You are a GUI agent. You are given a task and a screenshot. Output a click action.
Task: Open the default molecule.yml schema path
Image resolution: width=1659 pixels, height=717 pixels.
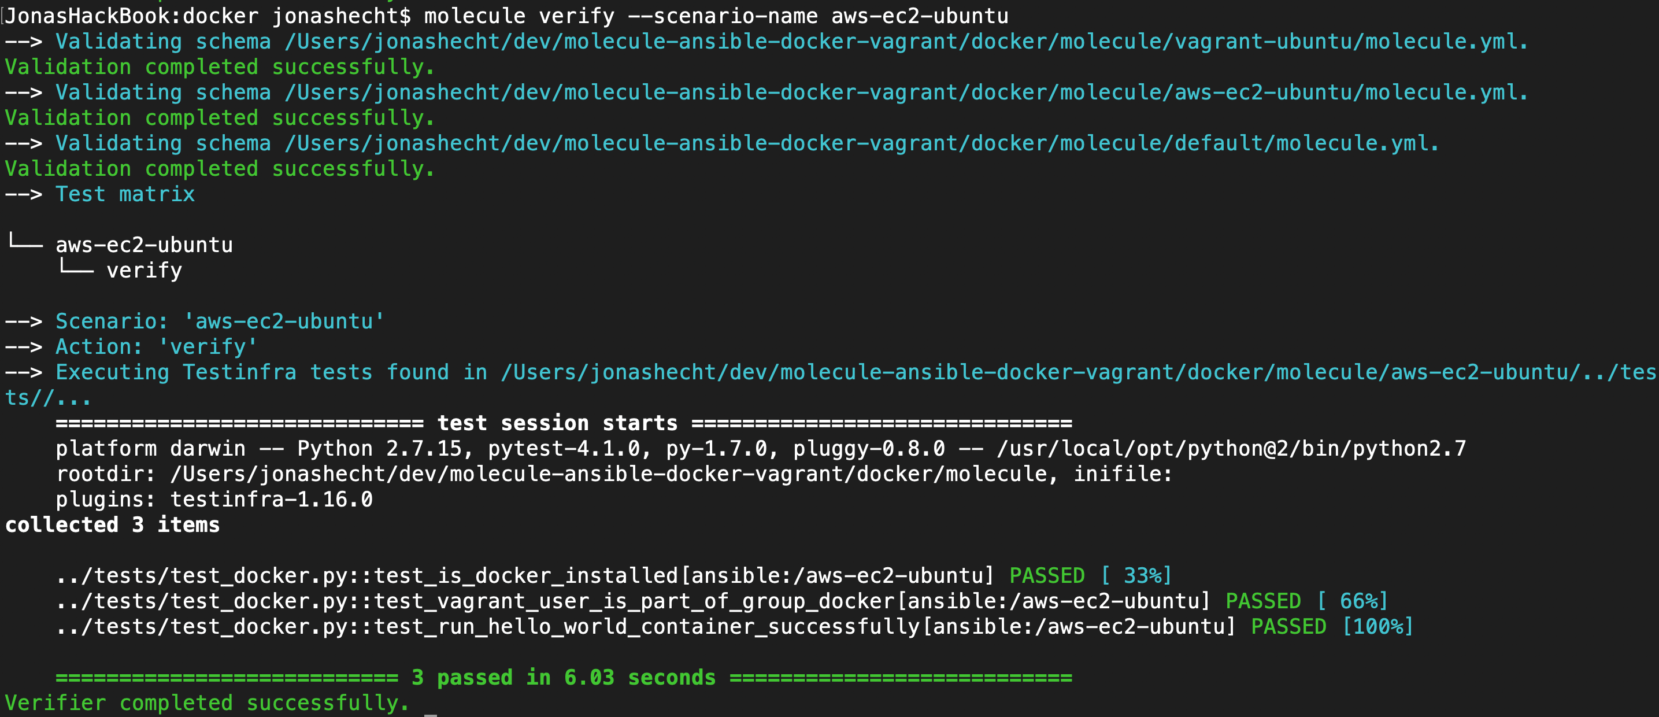(860, 143)
